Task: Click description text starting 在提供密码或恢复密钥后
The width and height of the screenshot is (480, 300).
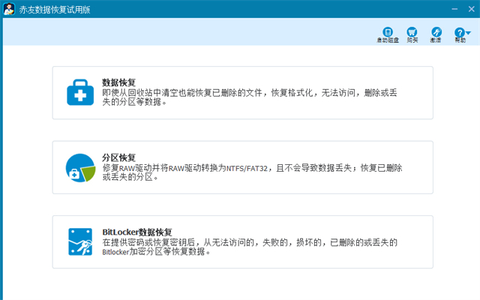Action: 250,247
